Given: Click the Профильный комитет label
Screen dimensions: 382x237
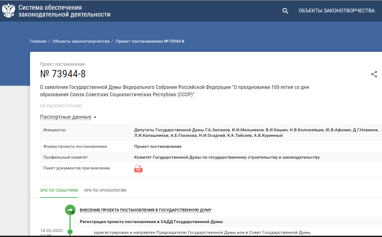Looking at the screenshot, I should tap(66, 157).
